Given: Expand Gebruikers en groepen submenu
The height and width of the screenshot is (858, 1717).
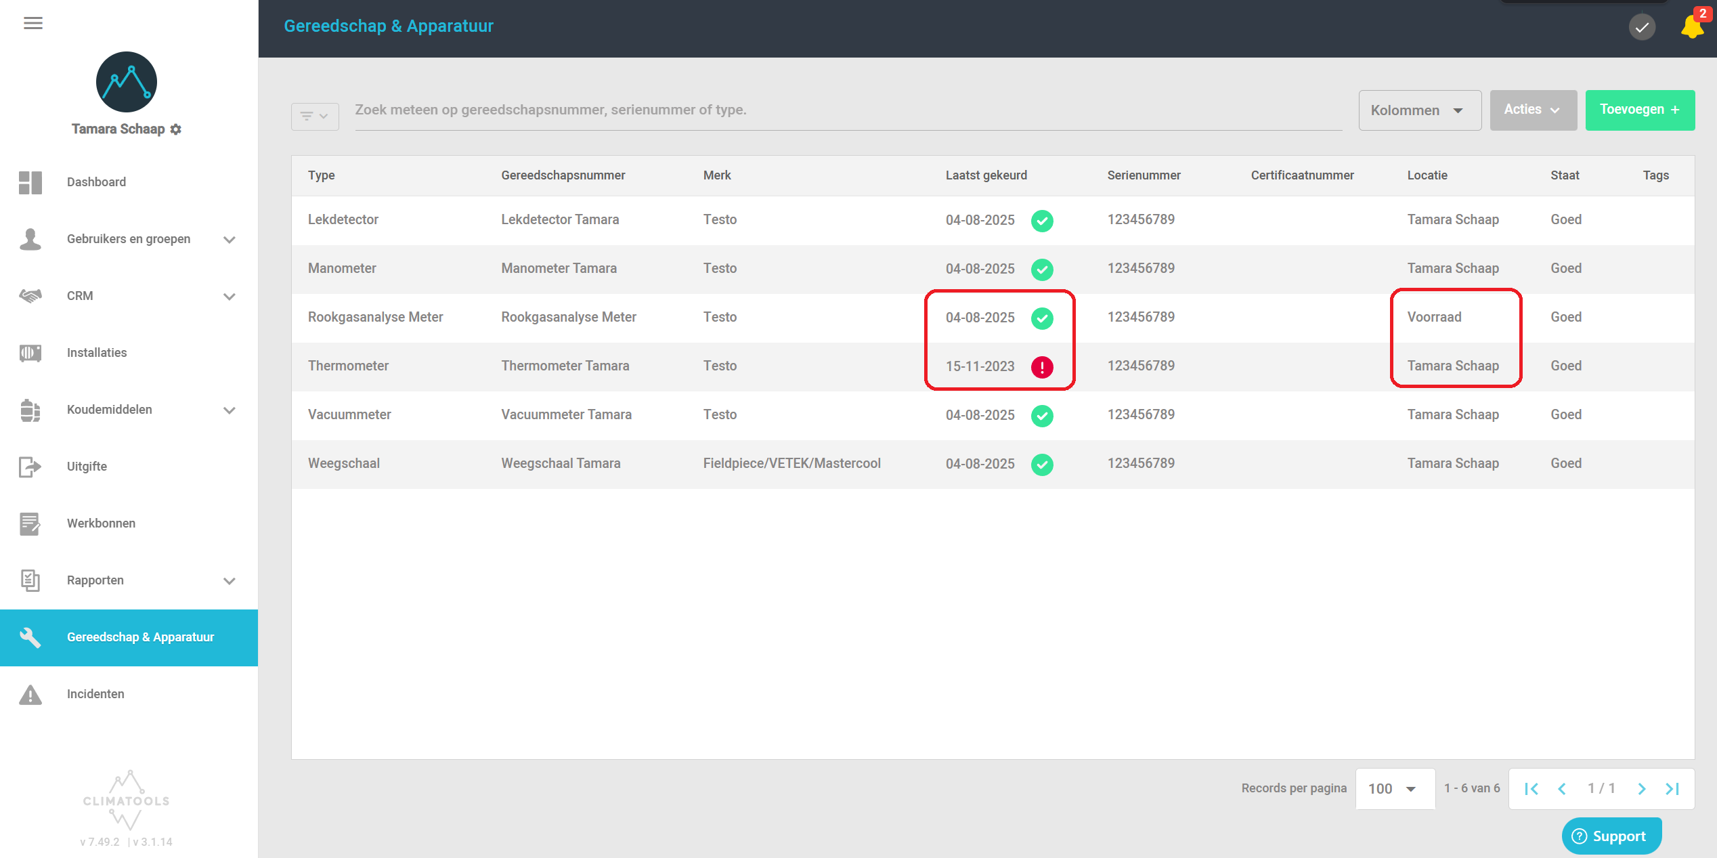Looking at the screenshot, I should 229,240.
